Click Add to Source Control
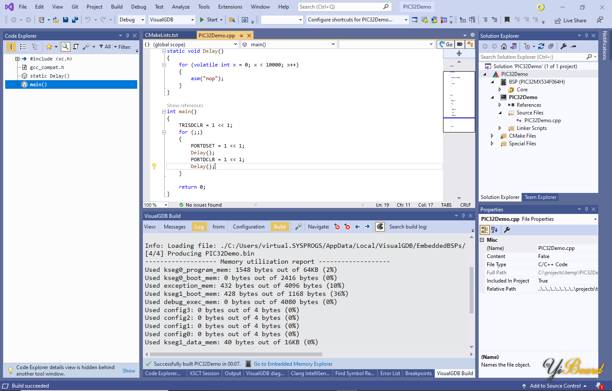Viewport: 612px width, 391px height. pos(555,386)
